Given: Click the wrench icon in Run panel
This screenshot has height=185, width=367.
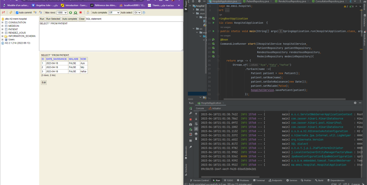Looking at the screenshot, I should 191,113.
